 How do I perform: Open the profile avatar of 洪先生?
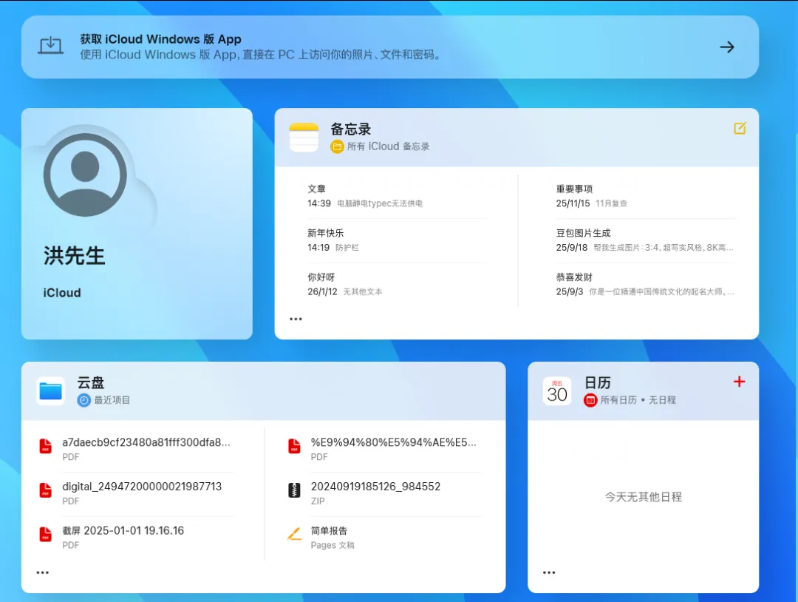(85, 175)
